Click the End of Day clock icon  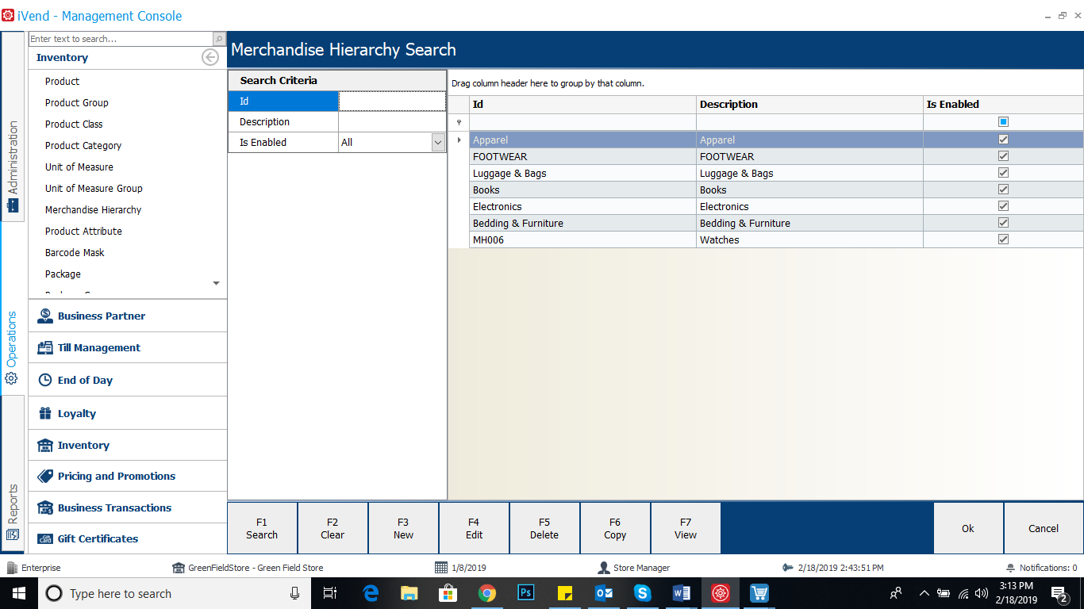point(45,380)
